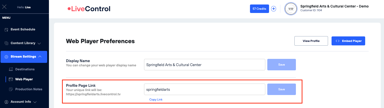The image size is (384, 108).
Task: Close the sidebar with the X icon
Action: [4, 7]
